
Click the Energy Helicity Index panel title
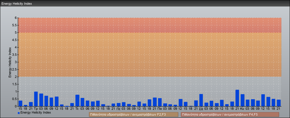tap(17, 4)
